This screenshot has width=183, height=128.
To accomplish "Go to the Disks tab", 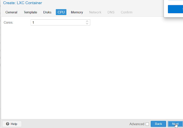I will tap(47, 12).
